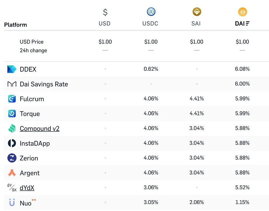Click the Platform column heading
Image resolution: width=269 pixels, height=211 pixels.
16,25
